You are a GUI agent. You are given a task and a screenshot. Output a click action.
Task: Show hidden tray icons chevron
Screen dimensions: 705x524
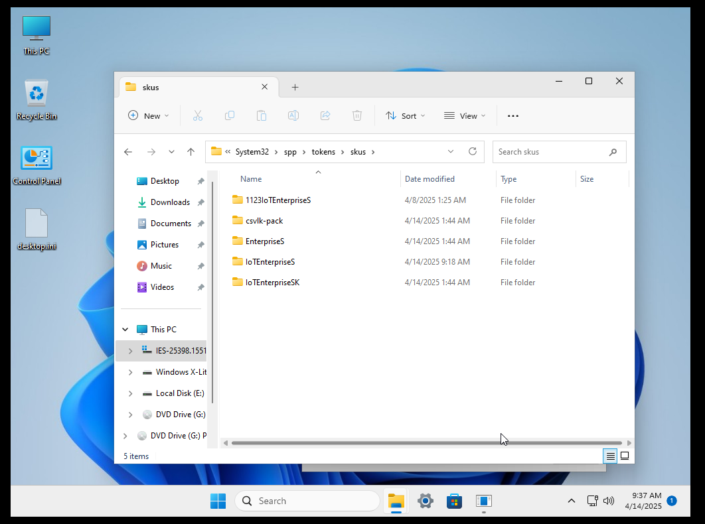point(572,501)
